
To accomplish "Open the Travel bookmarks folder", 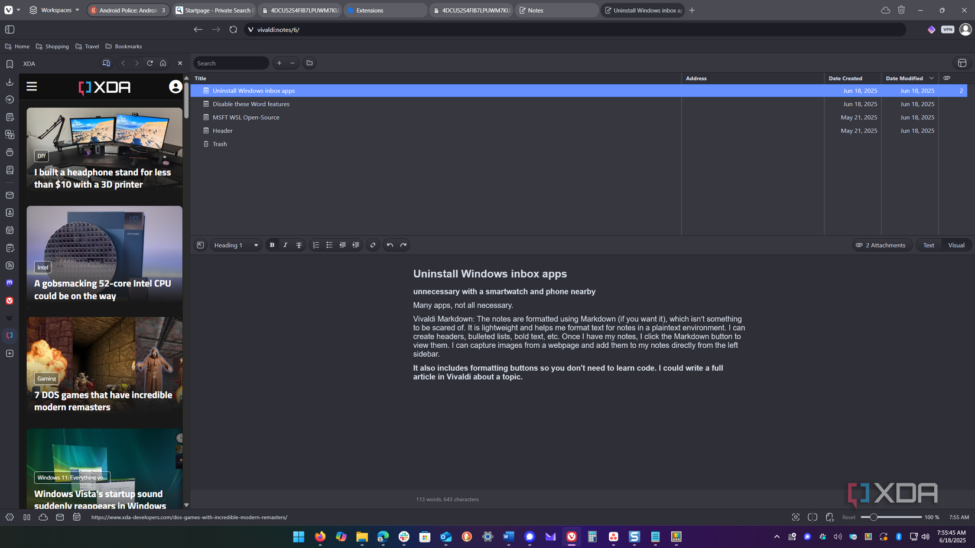I will tap(87, 46).
